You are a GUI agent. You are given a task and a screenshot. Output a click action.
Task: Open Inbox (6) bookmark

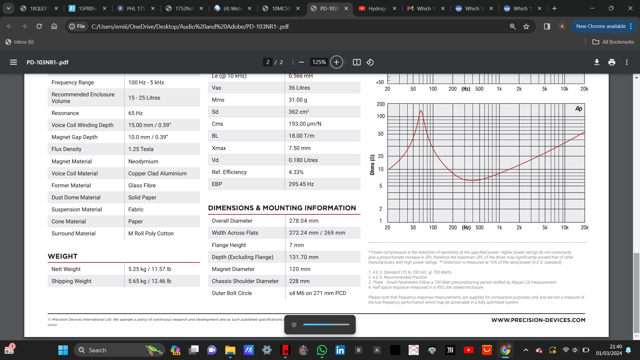pos(19,42)
